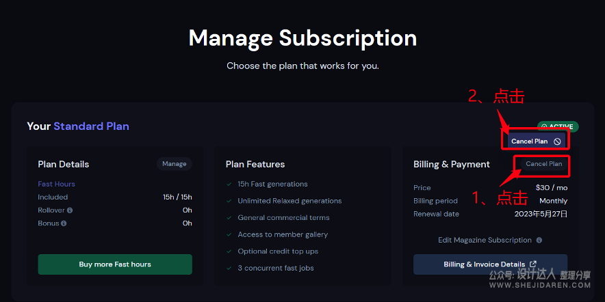Click the Standard Plan title link
Screen dimensions: 605x302
point(92,126)
